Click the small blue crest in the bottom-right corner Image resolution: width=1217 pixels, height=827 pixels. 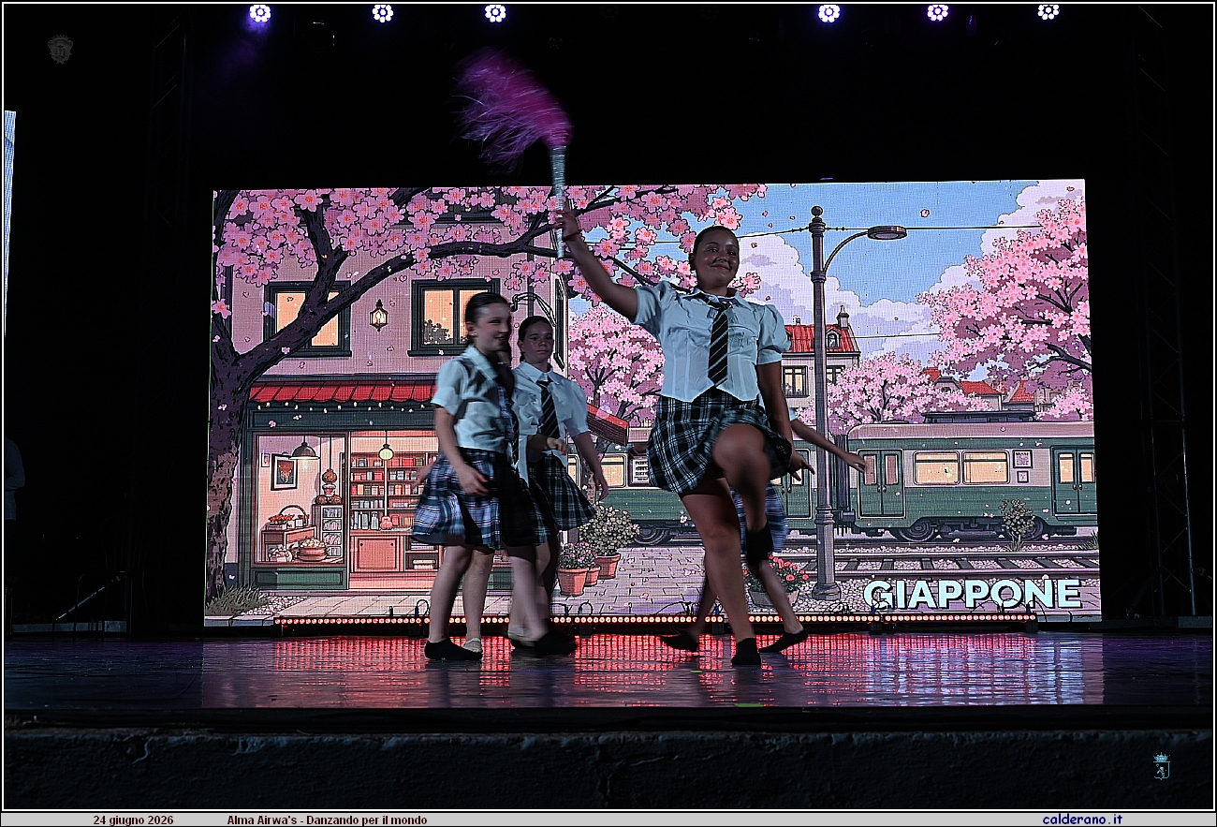(1161, 765)
